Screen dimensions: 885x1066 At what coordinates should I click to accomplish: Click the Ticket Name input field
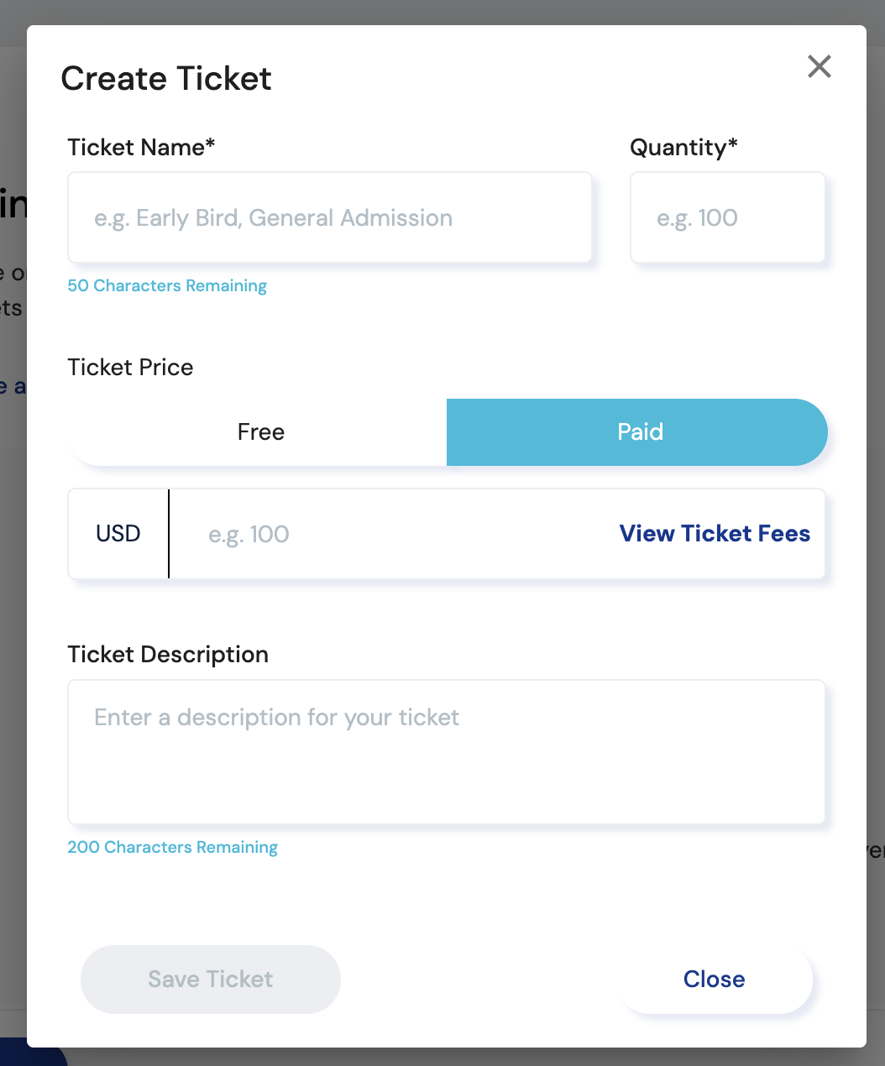tap(329, 218)
